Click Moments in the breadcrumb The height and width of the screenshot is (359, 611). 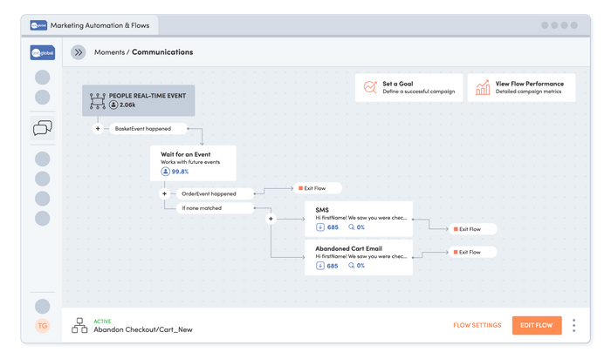[108, 52]
